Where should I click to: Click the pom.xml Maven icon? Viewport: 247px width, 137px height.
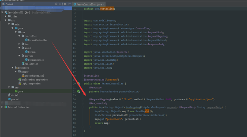point(9,99)
